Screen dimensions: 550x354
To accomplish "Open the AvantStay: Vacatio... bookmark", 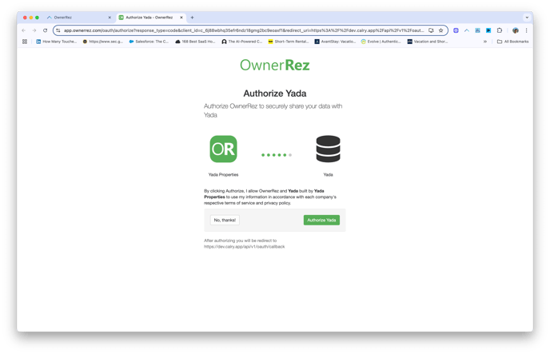I will 335,42.
